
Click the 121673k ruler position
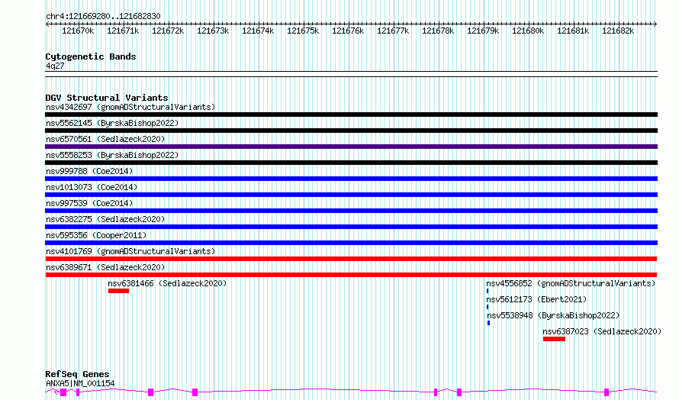click(x=213, y=31)
